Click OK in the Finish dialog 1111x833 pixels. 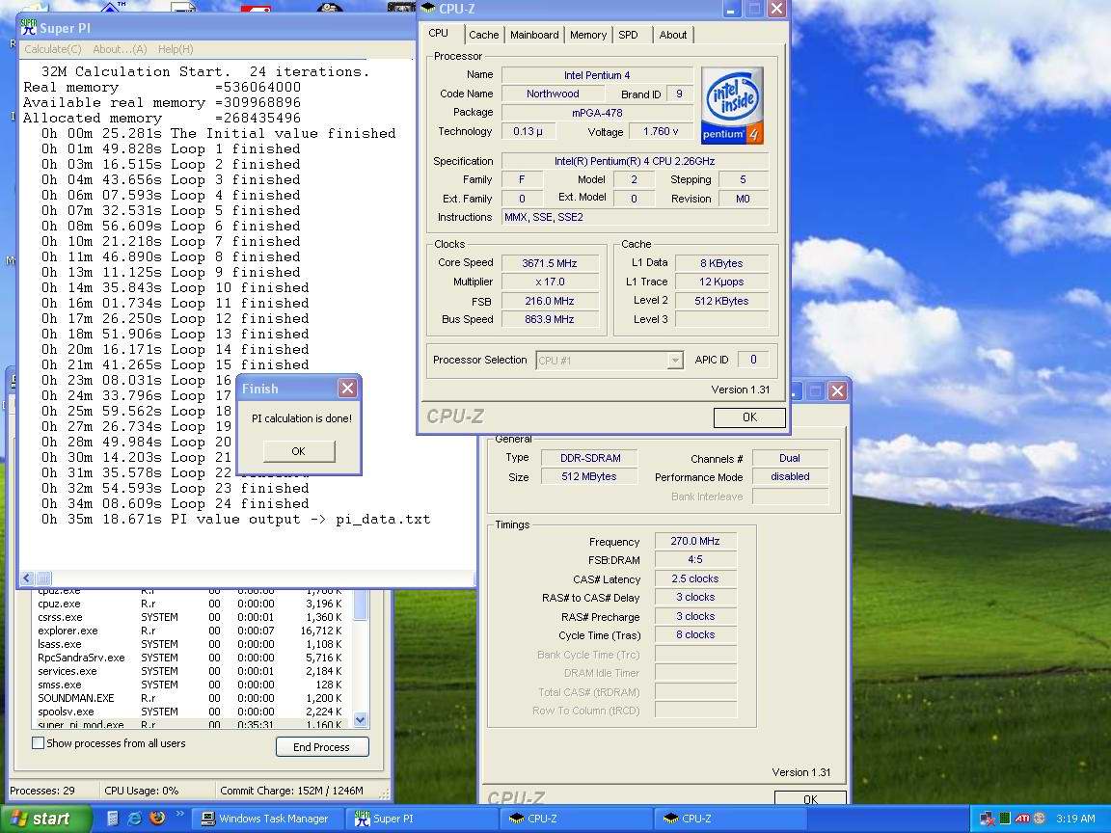point(298,451)
